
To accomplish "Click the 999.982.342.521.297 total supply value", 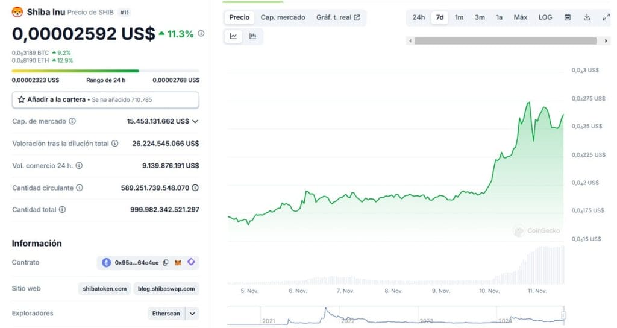I will coord(164,210).
